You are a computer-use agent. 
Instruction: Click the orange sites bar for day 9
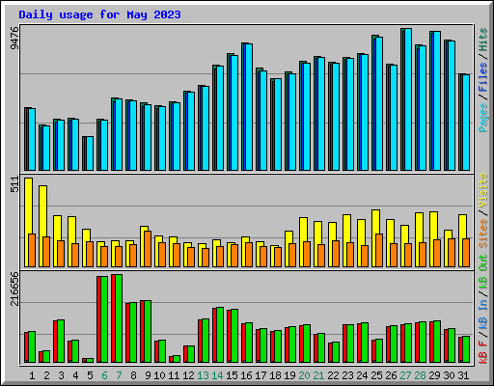148,249
